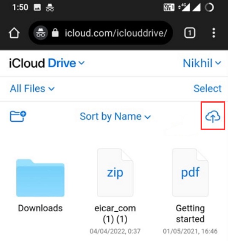228x241 pixels.
Task: Open the tab switcher showing 1 tab
Action: [190, 33]
